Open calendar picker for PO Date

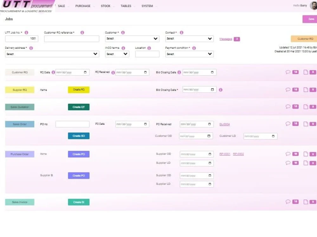point(145,124)
